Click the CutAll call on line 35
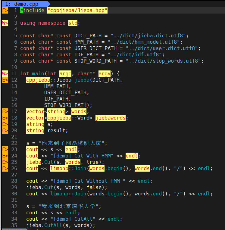 tap(53, 225)
